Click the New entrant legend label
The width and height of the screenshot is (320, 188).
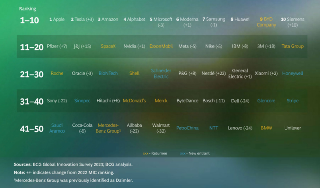coord(195,153)
